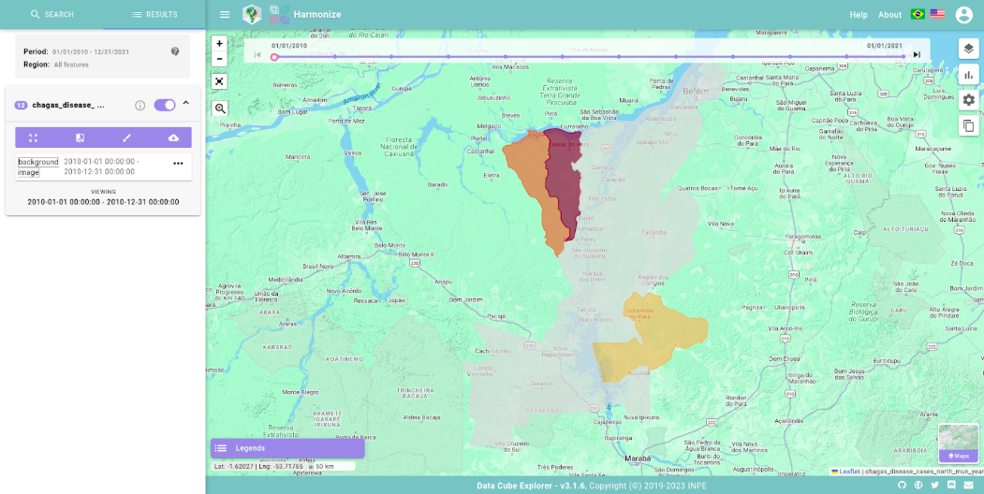Image resolution: width=984 pixels, height=494 pixels.
Task: Skip to the last step on the timeline
Action: (917, 55)
